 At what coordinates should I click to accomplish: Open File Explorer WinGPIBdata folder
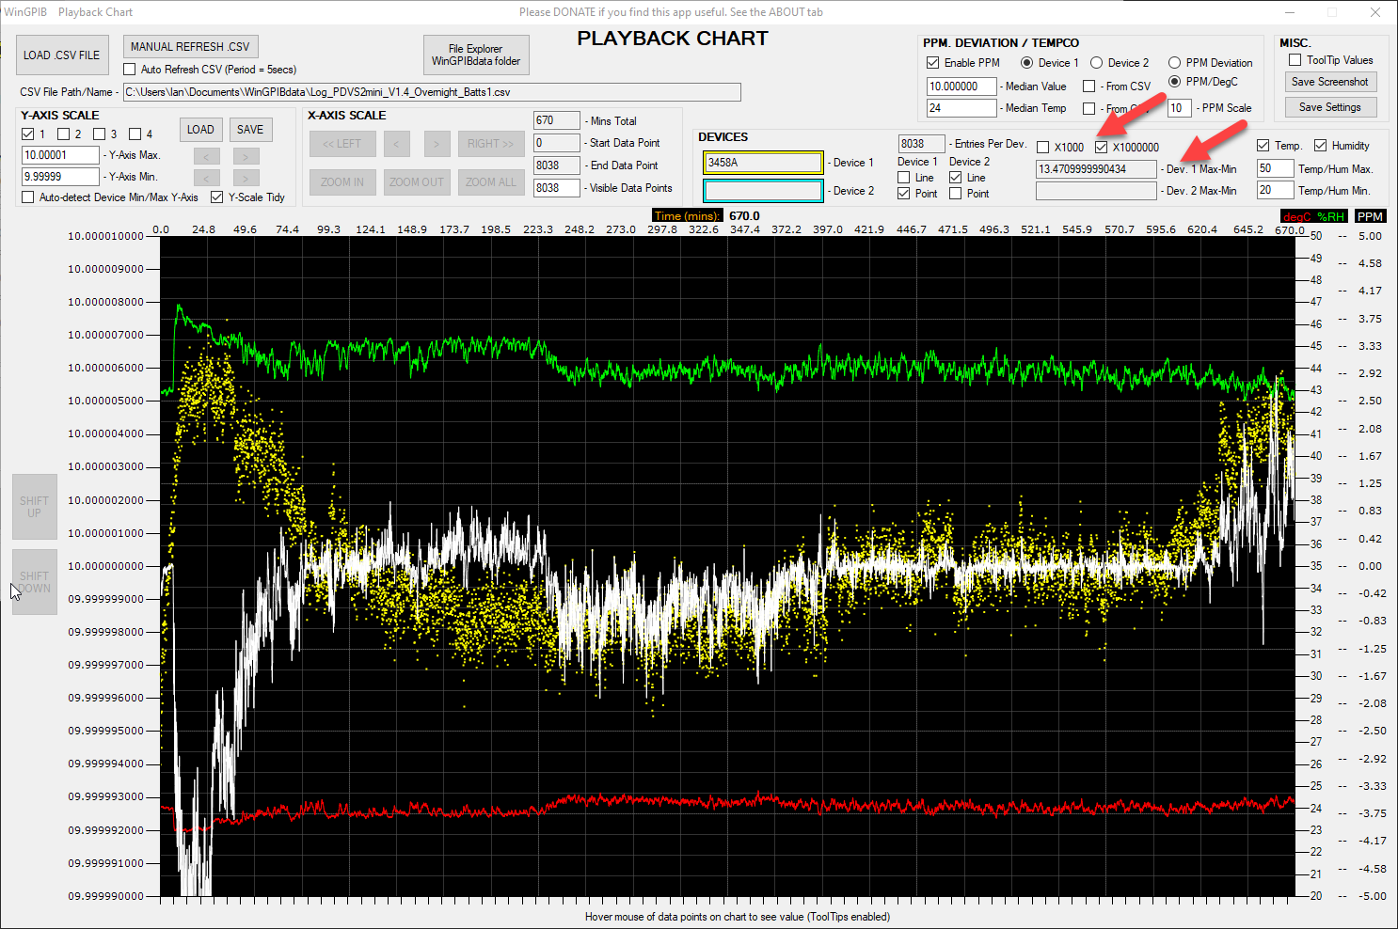point(475,55)
